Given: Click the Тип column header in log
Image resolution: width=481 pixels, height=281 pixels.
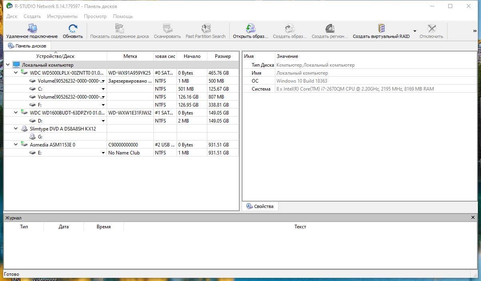Looking at the screenshot, I should tap(24, 227).
